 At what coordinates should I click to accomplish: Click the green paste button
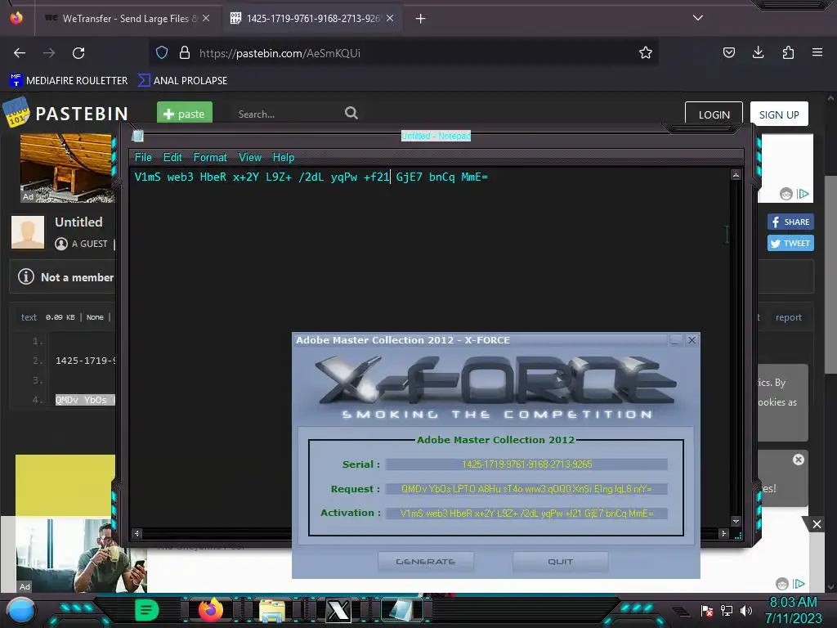(x=185, y=114)
